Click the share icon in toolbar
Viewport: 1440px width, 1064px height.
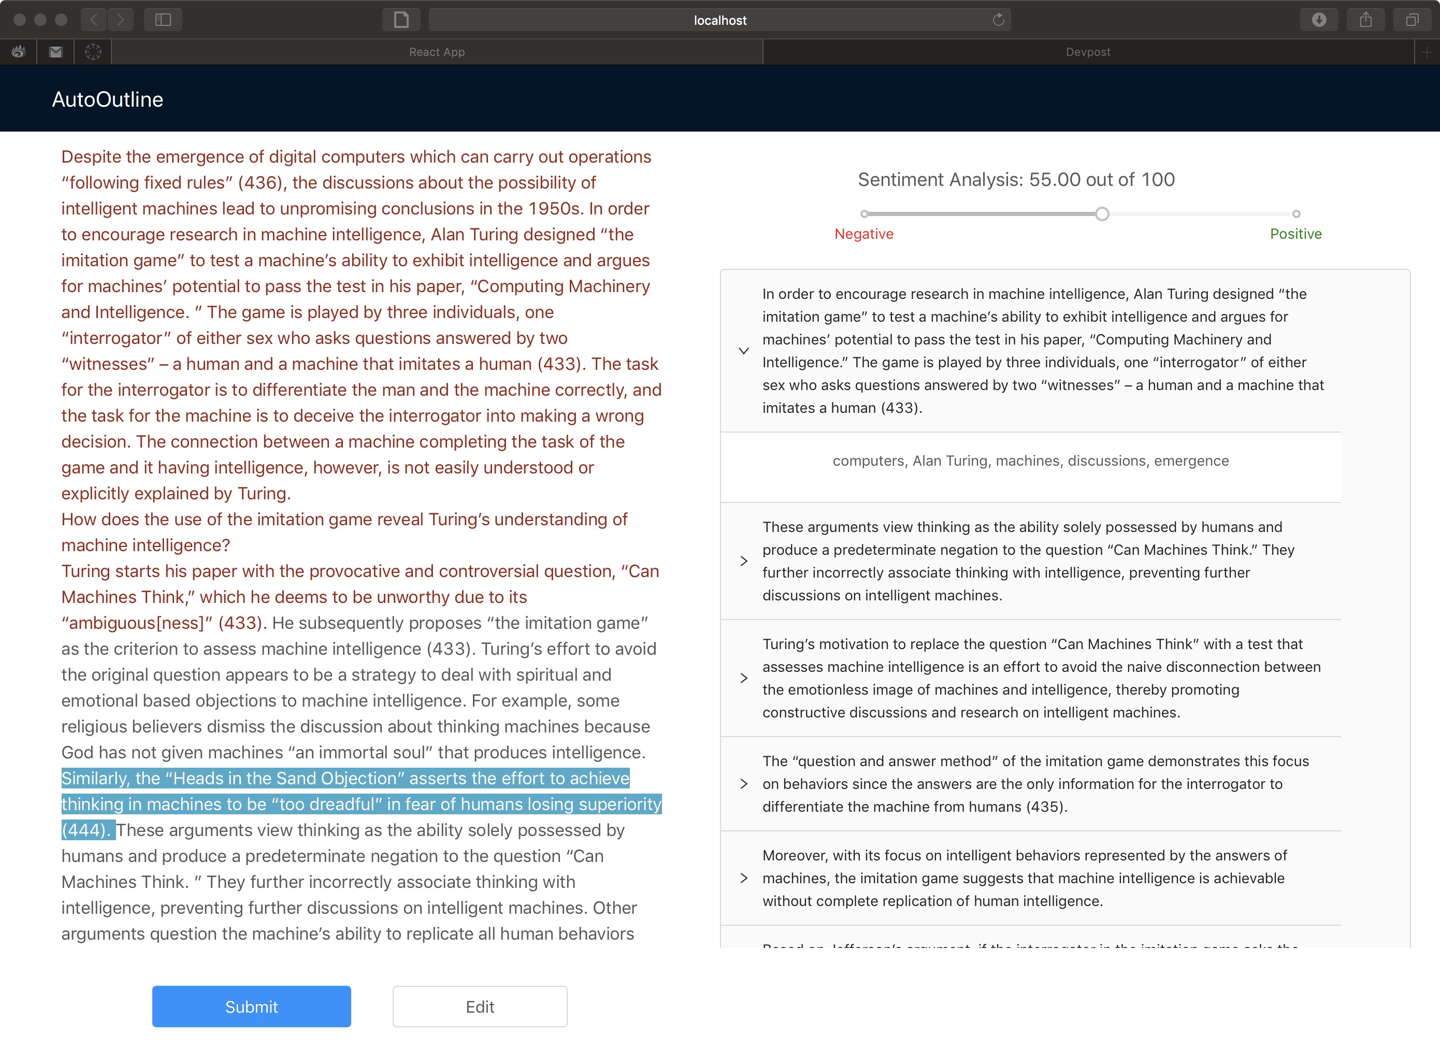1365,20
